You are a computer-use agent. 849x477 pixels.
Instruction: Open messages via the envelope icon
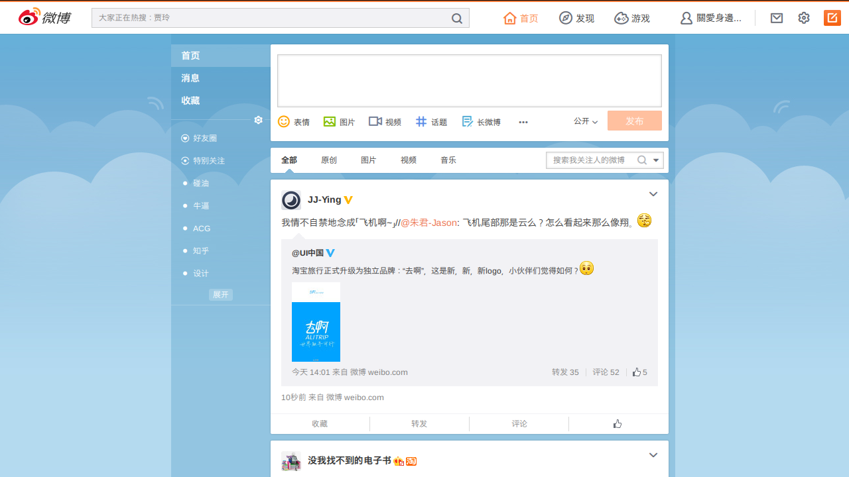click(x=777, y=18)
